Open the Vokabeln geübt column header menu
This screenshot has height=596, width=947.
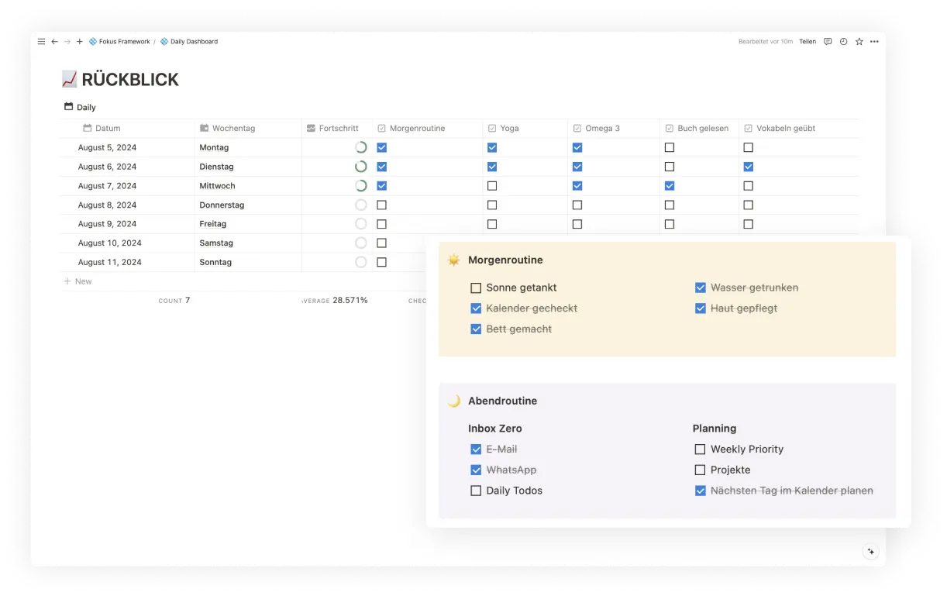coord(785,129)
